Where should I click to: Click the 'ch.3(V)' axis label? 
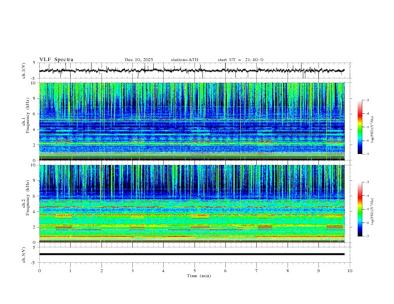tap(24, 255)
